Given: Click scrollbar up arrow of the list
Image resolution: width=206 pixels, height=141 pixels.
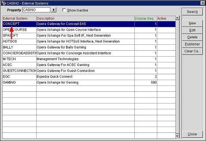Looking at the screenshot, I should click(x=177, y=18).
